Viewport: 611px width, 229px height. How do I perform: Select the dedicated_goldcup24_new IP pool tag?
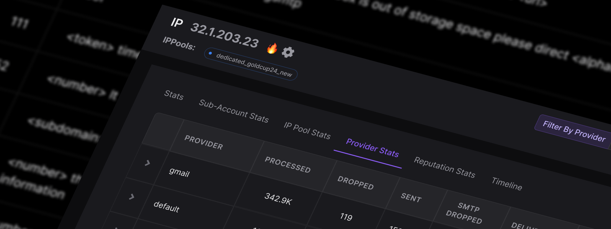point(251,64)
